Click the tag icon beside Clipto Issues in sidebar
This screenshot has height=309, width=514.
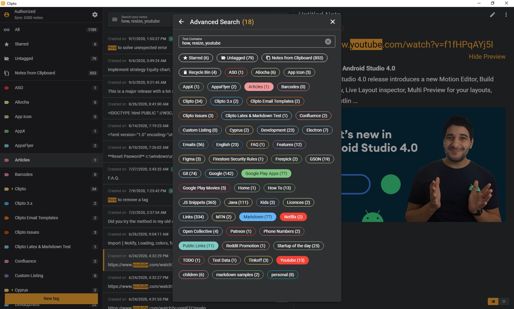[x=7, y=232]
